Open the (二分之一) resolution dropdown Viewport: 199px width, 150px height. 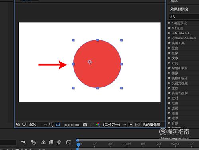[114, 125]
